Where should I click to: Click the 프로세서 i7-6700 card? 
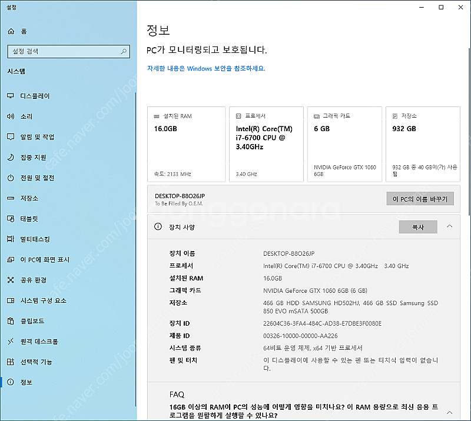click(x=266, y=144)
